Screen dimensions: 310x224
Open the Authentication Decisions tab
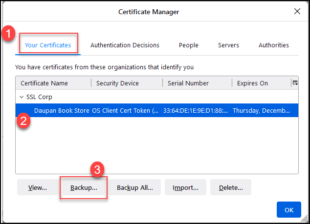(125, 45)
